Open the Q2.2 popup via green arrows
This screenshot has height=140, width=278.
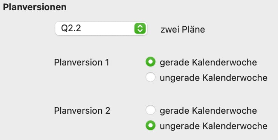[140, 28]
